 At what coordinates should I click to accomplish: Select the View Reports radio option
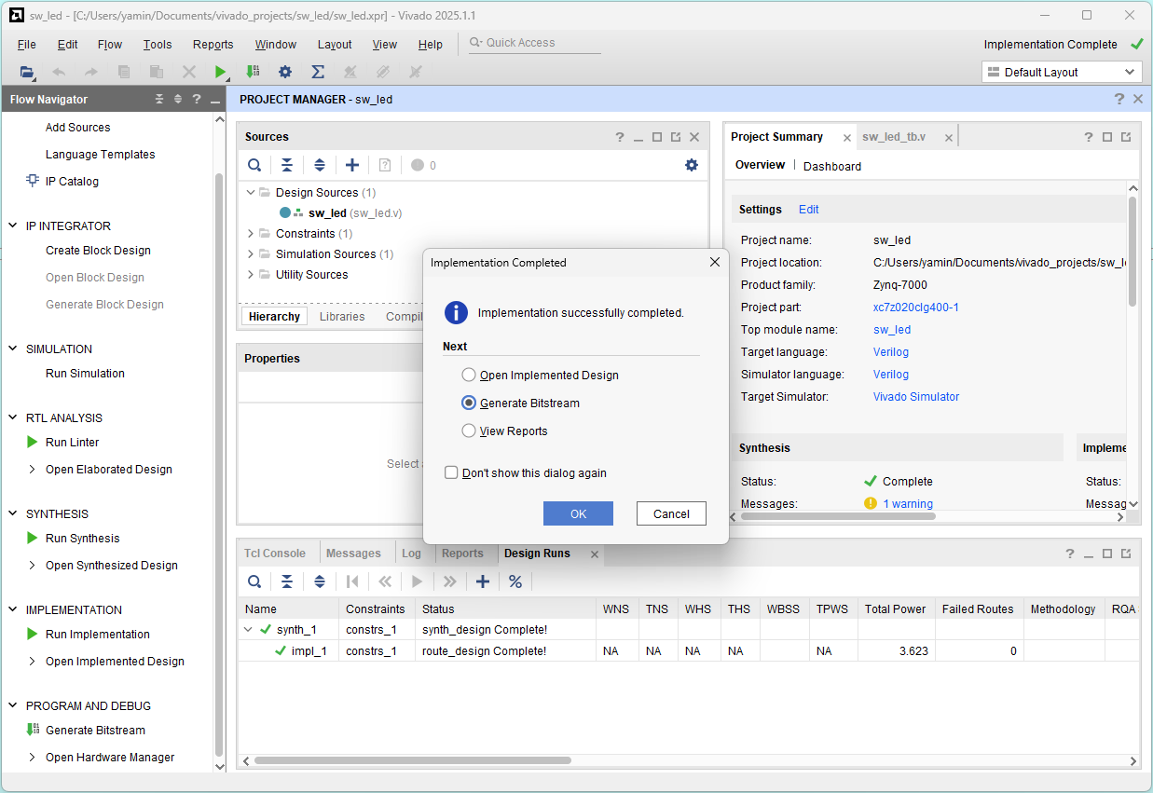[x=469, y=431]
